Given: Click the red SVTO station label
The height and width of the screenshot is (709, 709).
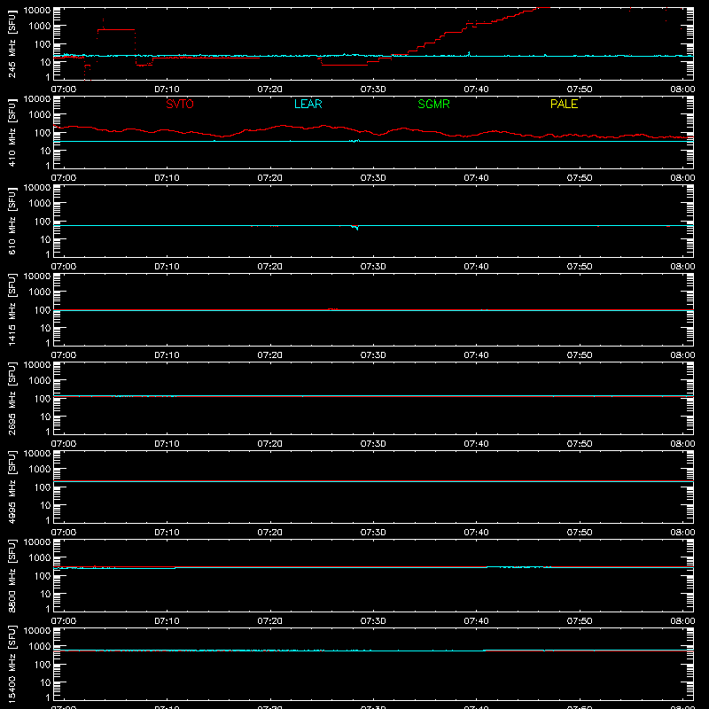Looking at the screenshot, I should click(180, 104).
